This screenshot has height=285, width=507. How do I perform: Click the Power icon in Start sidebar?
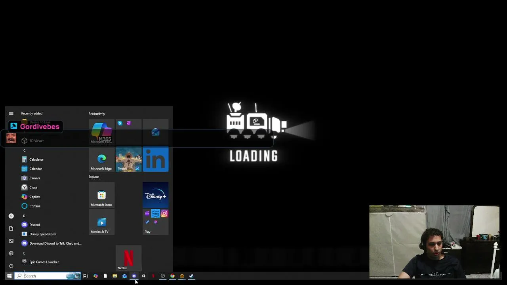click(11, 266)
